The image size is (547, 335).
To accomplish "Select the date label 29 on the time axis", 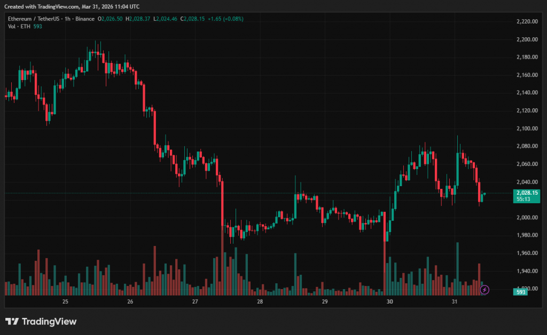I will coord(325,302).
